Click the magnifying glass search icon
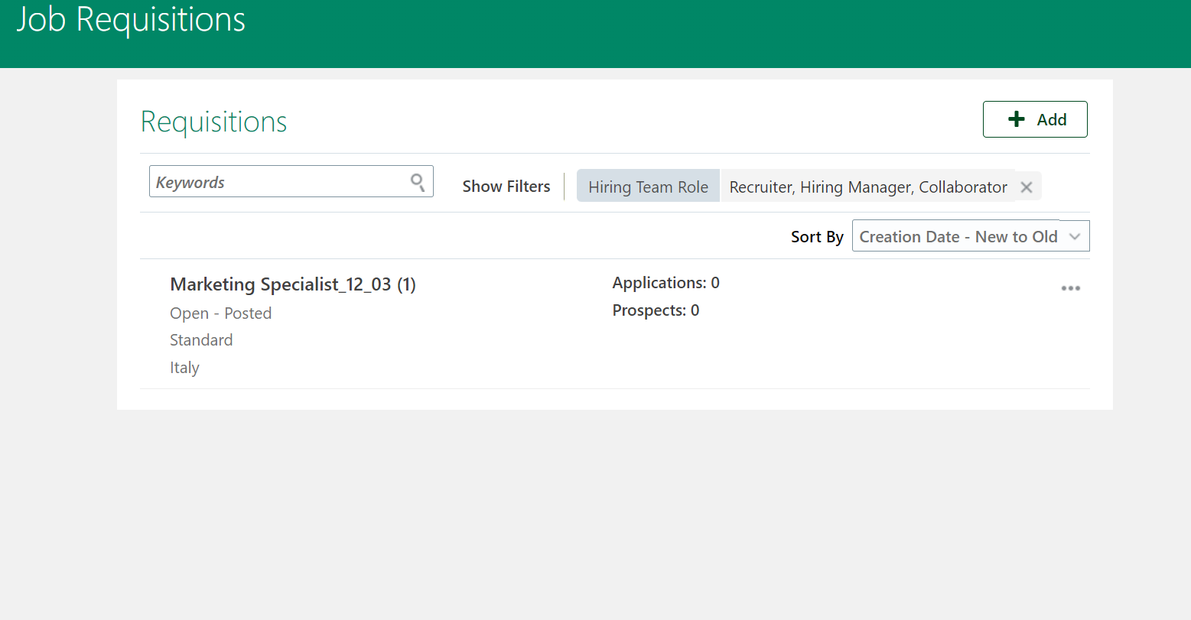Screen dimensions: 1191x620 418,181
